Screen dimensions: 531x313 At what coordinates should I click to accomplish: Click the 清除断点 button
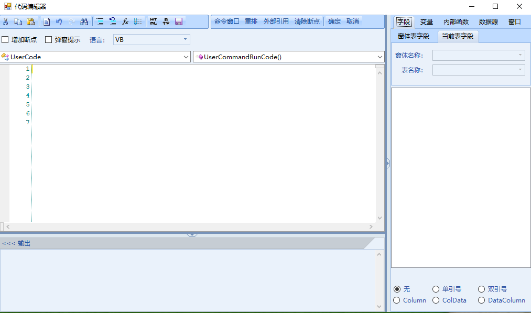(307, 21)
